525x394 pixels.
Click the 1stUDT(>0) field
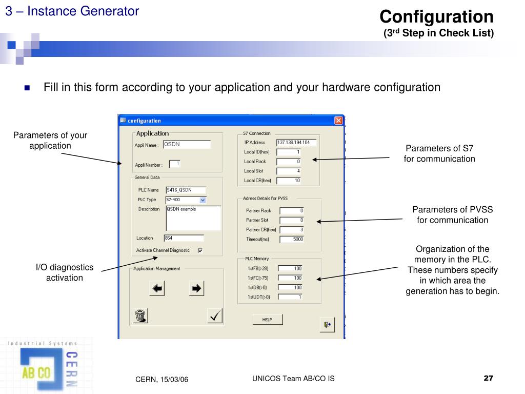(290, 297)
